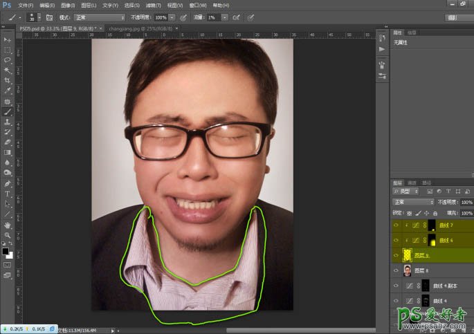The image size is (474, 334).
Task: Select the 图层 8 layer thumbnail
Action: pyautogui.click(x=408, y=270)
